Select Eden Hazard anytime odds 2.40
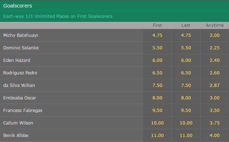The image size is (229, 142). click(215, 60)
